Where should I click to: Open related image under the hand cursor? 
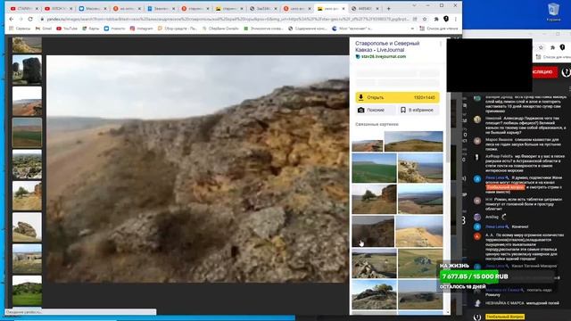click(373, 231)
